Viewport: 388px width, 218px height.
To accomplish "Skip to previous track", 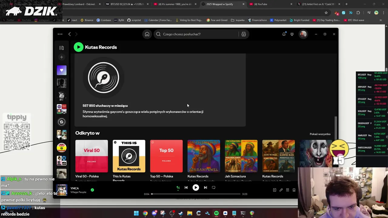I will pyautogui.click(x=186, y=187).
